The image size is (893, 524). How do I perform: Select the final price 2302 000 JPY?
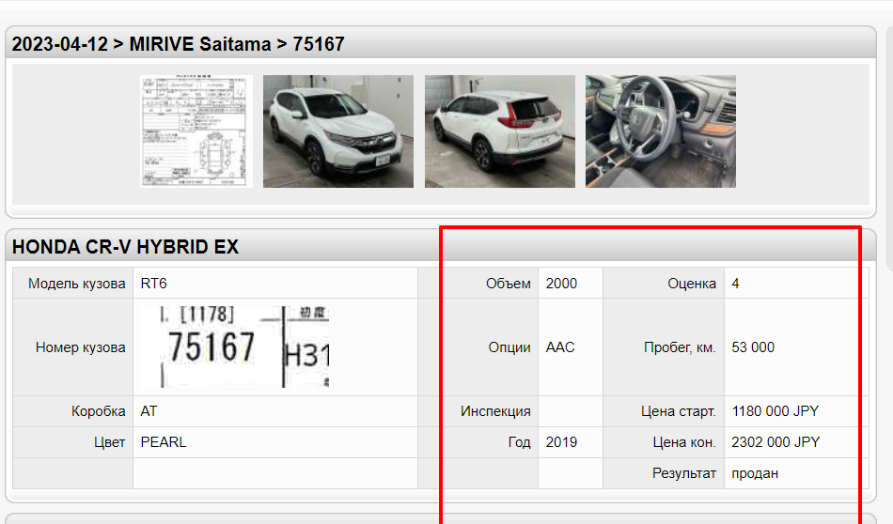click(775, 442)
